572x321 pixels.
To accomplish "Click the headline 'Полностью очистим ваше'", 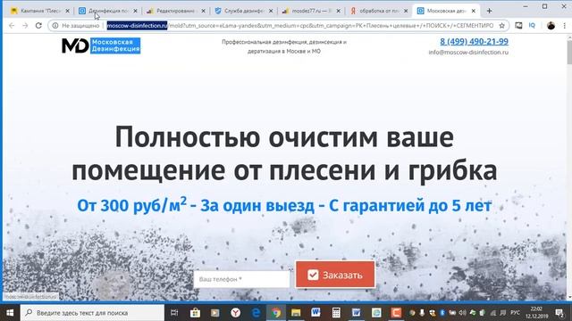I will pos(284,137).
